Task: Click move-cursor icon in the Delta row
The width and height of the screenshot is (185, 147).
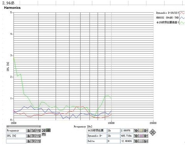Action: click(x=136, y=141)
